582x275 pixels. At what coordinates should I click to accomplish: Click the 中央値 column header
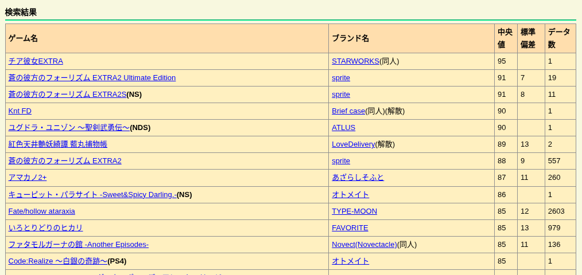tap(505, 38)
